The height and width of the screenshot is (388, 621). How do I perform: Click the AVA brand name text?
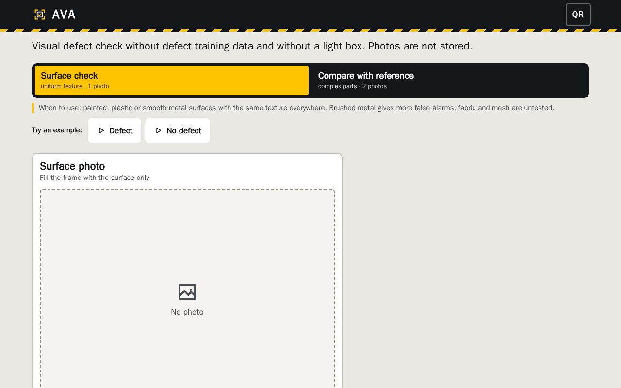coord(64,15)
